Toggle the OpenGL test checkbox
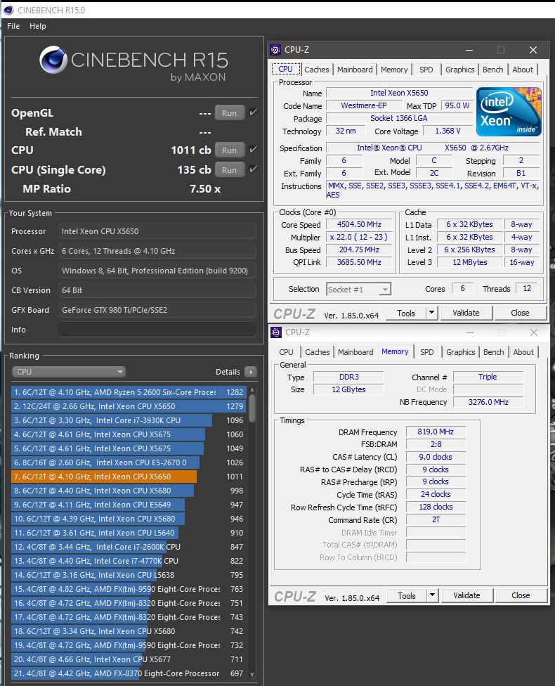The width and height of the screenshot is (555, 686). [253, 112]
